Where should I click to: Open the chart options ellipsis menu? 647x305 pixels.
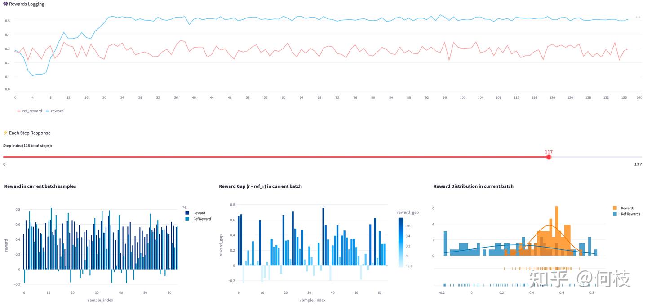coord(638,17)
